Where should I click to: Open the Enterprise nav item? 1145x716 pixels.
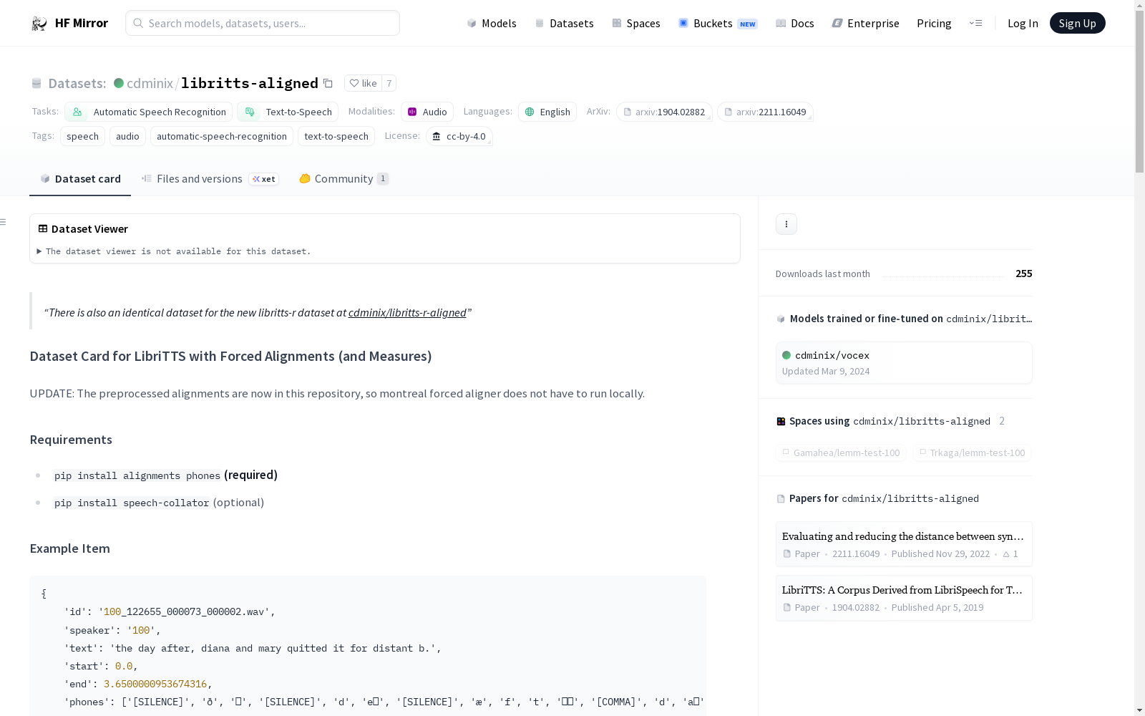point(866,24)
